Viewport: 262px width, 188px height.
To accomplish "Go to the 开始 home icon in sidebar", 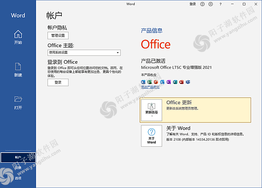I will [18, 37].
